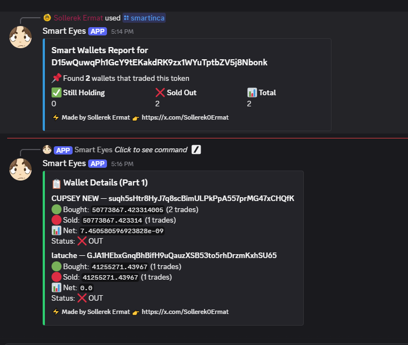Click the '(2 trades)' text for CUPSEY Bought
Screen dimensions: 408x345
(x=182, y=209)
